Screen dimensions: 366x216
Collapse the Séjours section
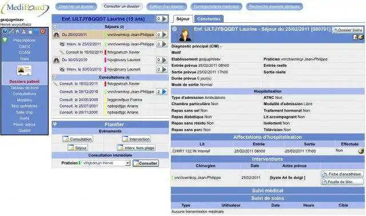click(x=55, y=27)
